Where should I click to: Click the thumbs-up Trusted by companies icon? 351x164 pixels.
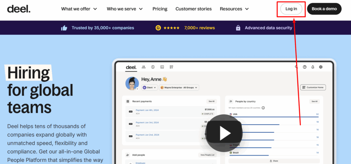click(x=64, y=28)
